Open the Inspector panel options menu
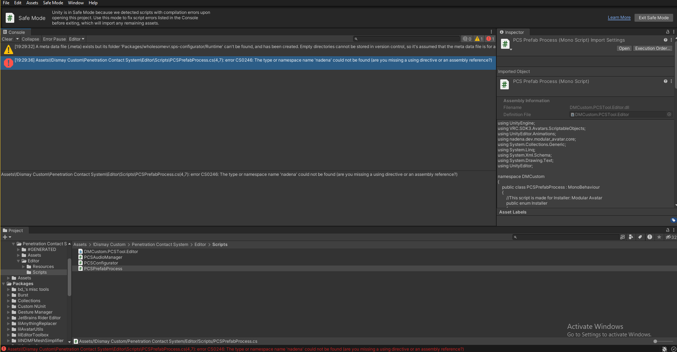Viewport: 677px width, 352px height. click(x=673, y=32)
